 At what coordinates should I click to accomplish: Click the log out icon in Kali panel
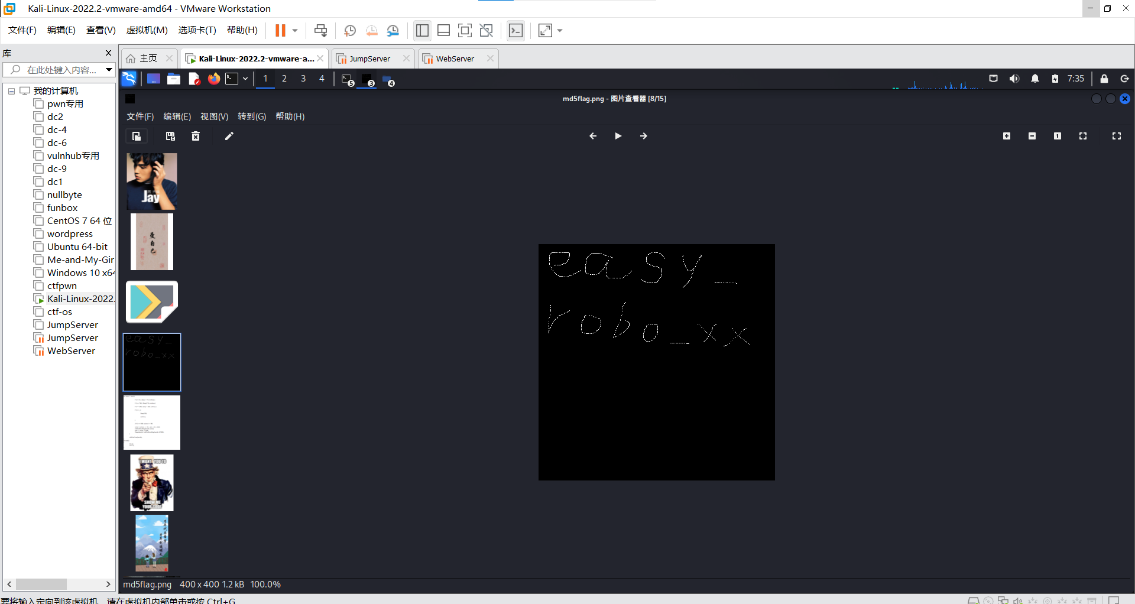[1124, 79]
